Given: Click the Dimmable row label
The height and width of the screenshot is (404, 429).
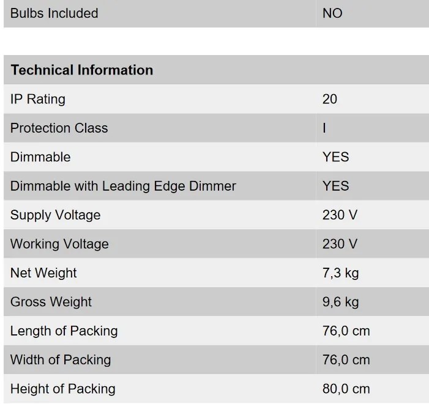Looking at the screenshot, I should [x=40, y=157].
